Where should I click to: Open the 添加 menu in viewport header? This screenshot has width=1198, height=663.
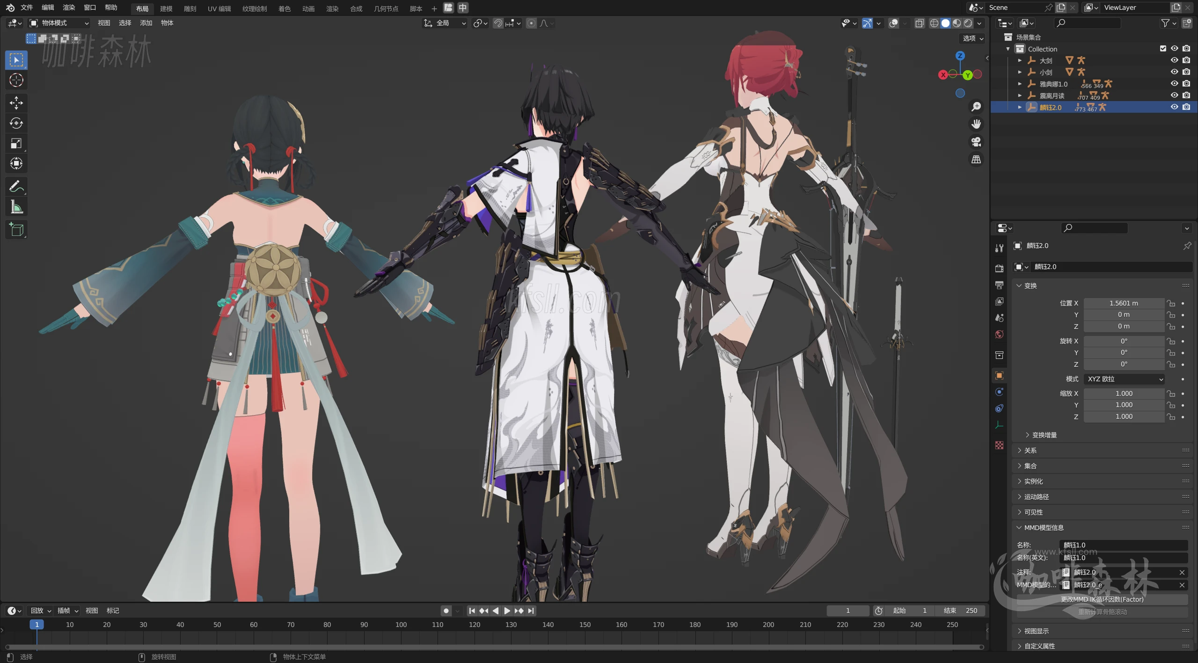click(x=146, y=23)
